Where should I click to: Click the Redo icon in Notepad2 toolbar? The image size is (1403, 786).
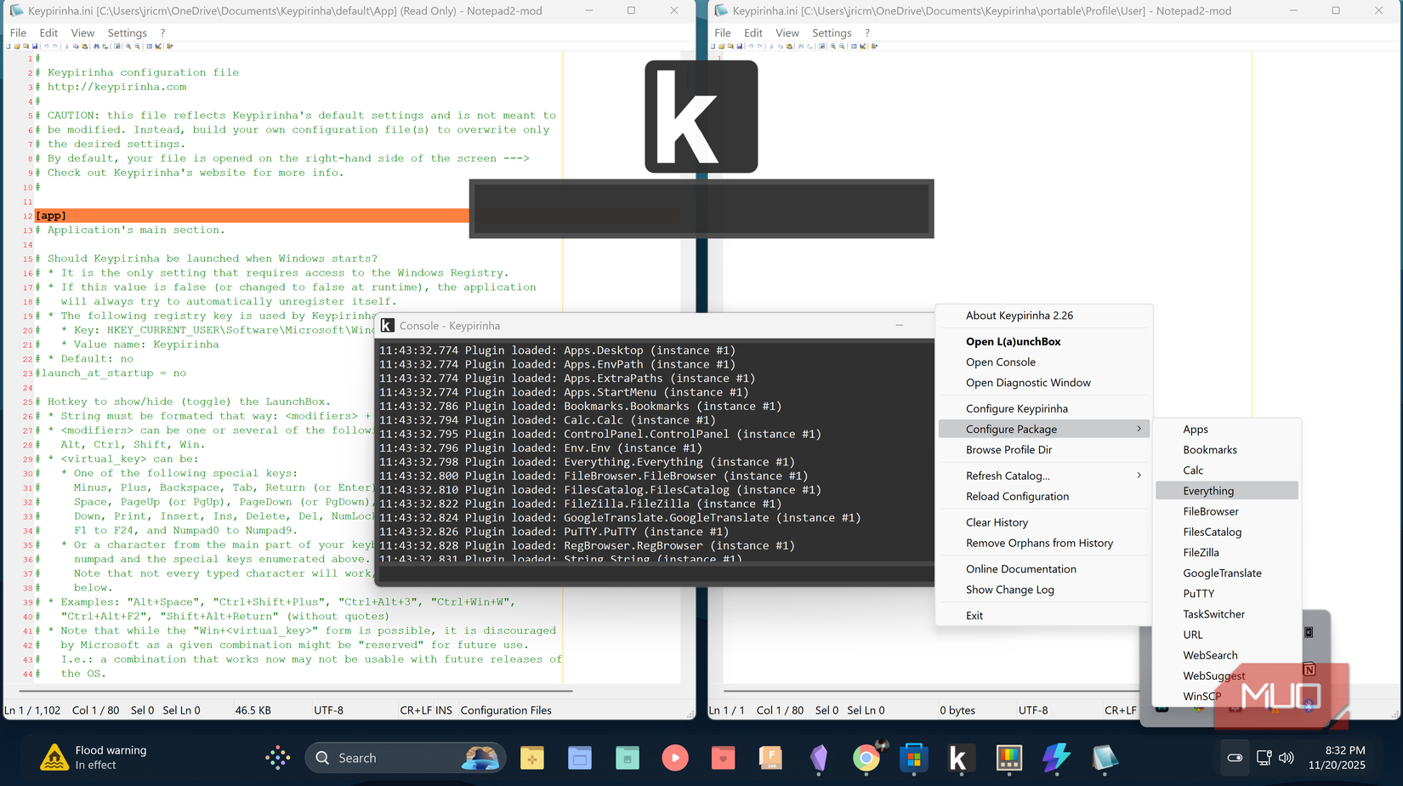(55, 47)
